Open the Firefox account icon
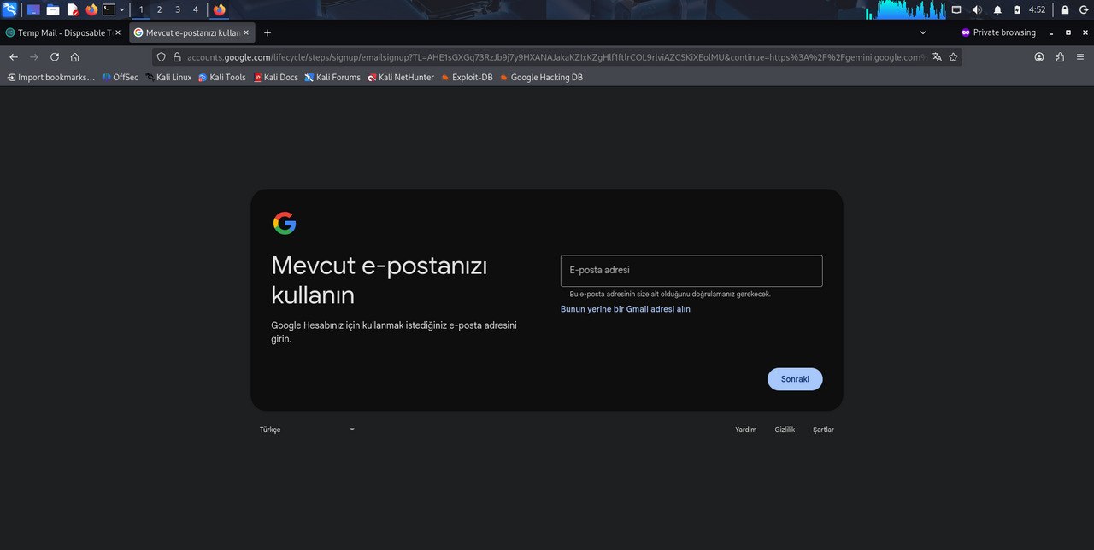 click(1039, 57)
